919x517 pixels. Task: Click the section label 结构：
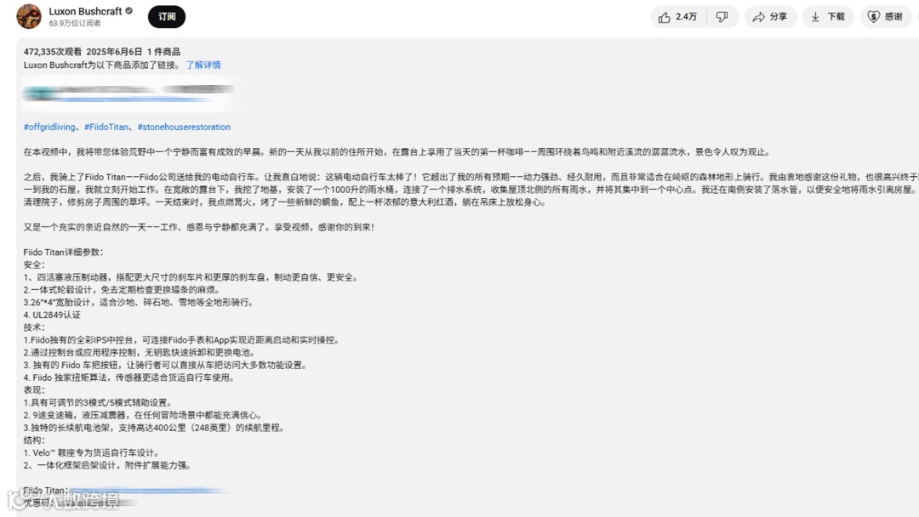coord(34,440)
